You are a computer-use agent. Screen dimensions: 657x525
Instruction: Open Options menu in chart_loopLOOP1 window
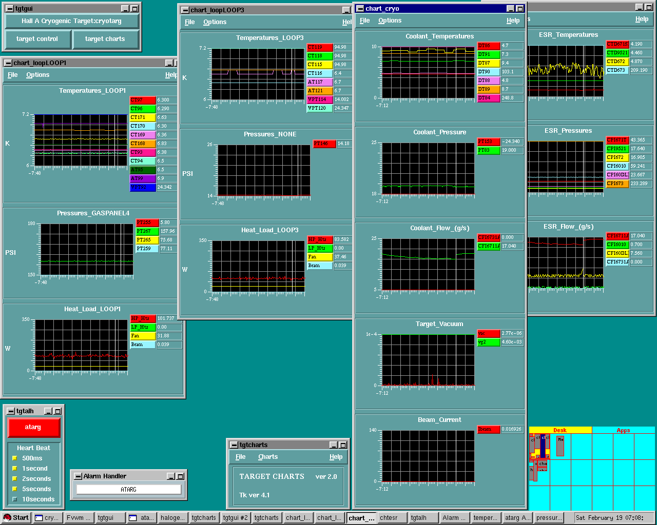click(38, 75)
